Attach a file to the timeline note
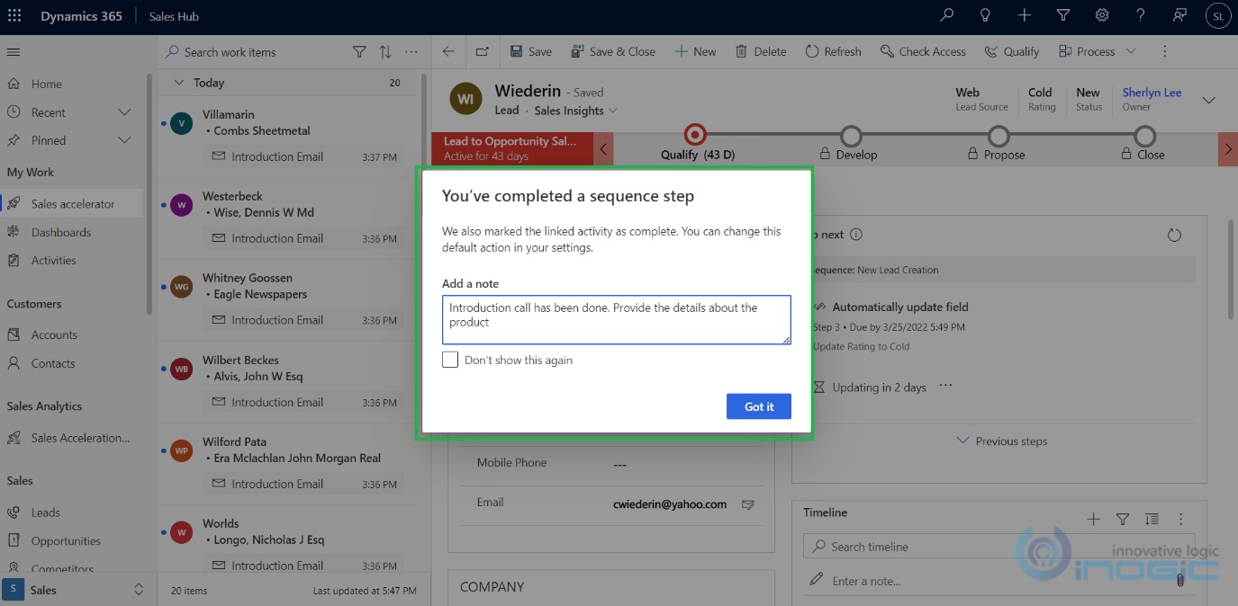Viewport: 1238px width, 606px height. 1179,581
